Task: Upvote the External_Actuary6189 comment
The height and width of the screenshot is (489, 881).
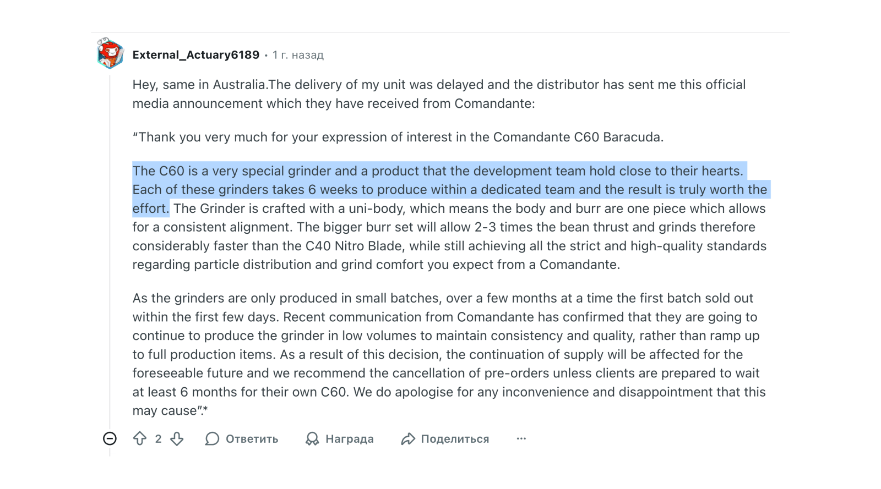Action: [140, 438]
